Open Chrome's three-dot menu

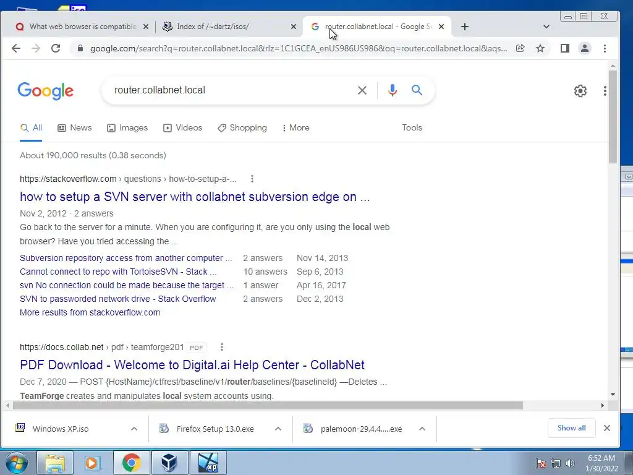pos(605,48)
